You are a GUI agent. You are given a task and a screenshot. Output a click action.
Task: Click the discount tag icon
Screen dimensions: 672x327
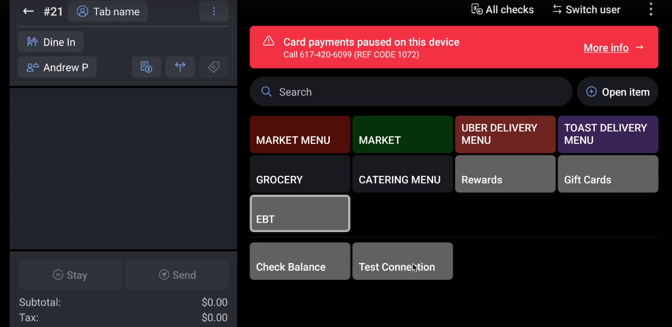coord(214,67)
